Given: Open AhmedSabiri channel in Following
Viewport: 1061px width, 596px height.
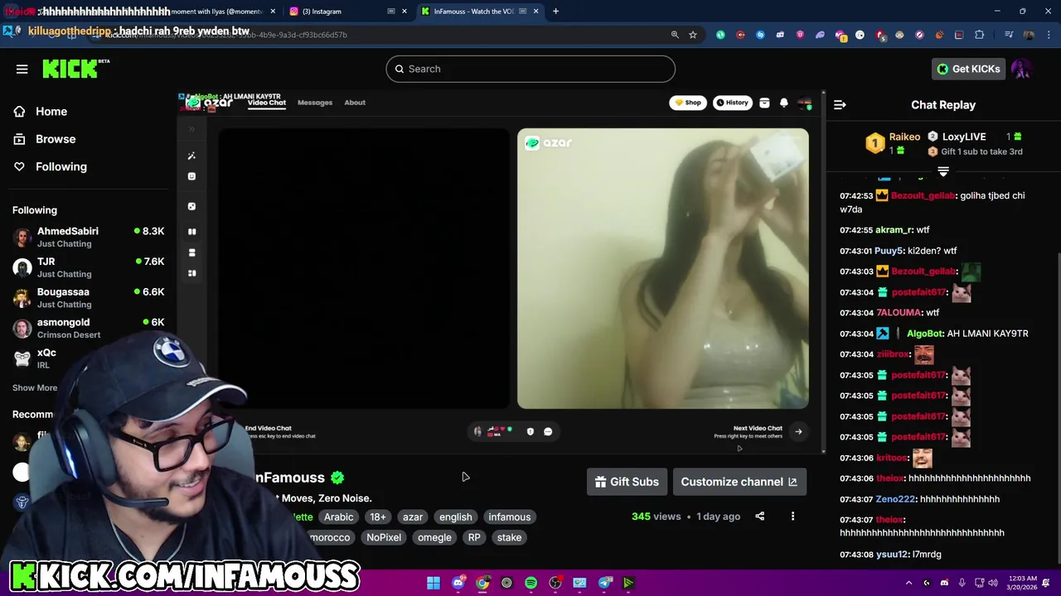Looking at the screenshot, I should pos(89,238).
